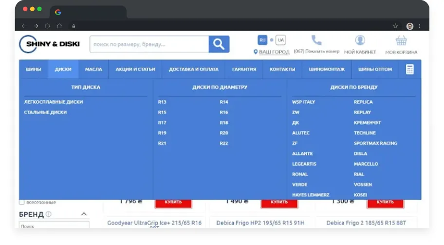
Task: Open the ШИНОМОНТАЖ menu item
Action: (327, 69)
